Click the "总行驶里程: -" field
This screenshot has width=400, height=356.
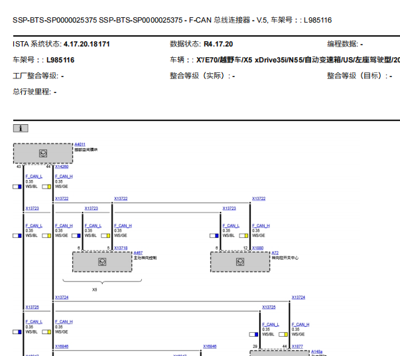tap(34, 92)
